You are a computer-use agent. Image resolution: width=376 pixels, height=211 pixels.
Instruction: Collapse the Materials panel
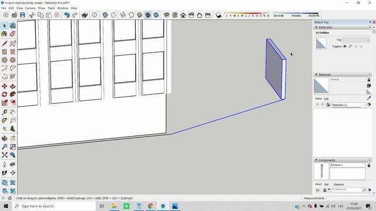pos(316,74)
